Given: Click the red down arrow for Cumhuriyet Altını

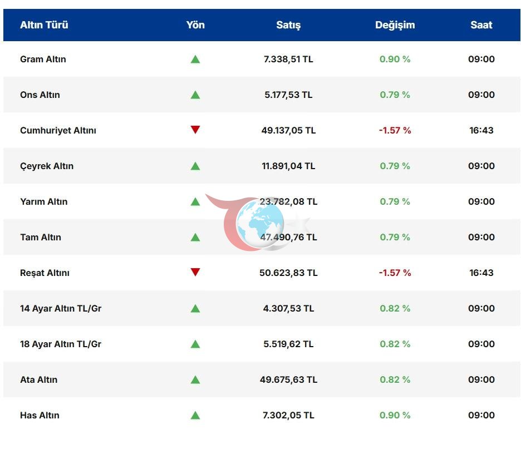Looking at the screenshot, I should tap(195, 130).
